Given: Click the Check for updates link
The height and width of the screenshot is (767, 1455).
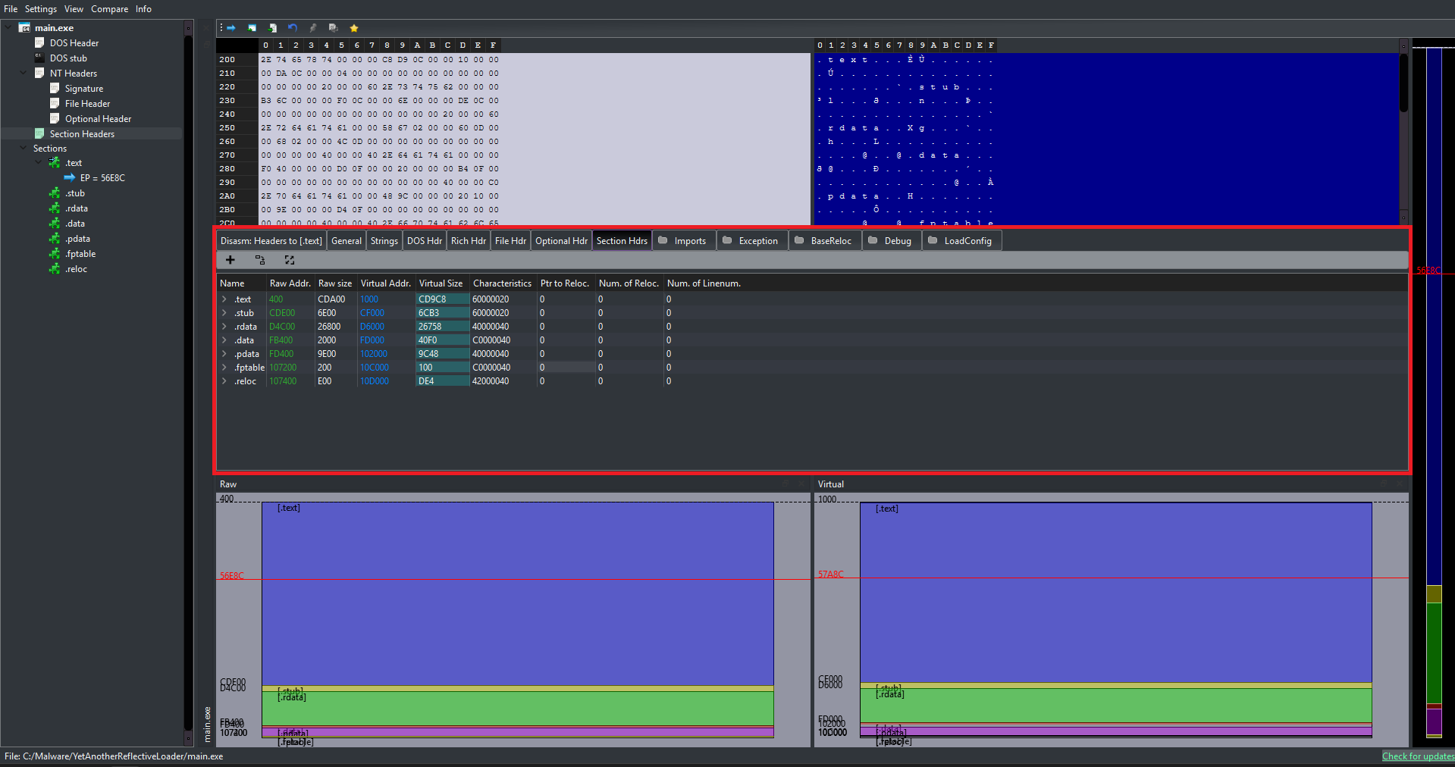Looking at the screenshot, I should coord(1417,756).
